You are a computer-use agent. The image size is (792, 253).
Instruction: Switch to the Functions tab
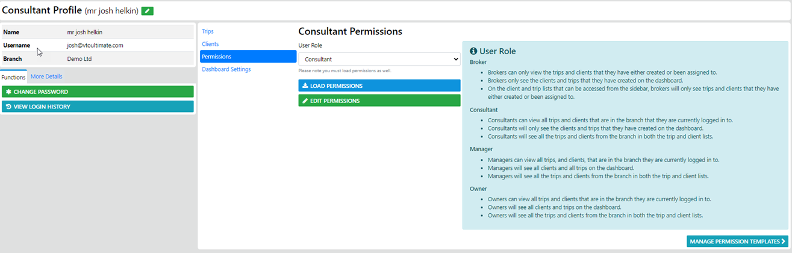(13, 77)
